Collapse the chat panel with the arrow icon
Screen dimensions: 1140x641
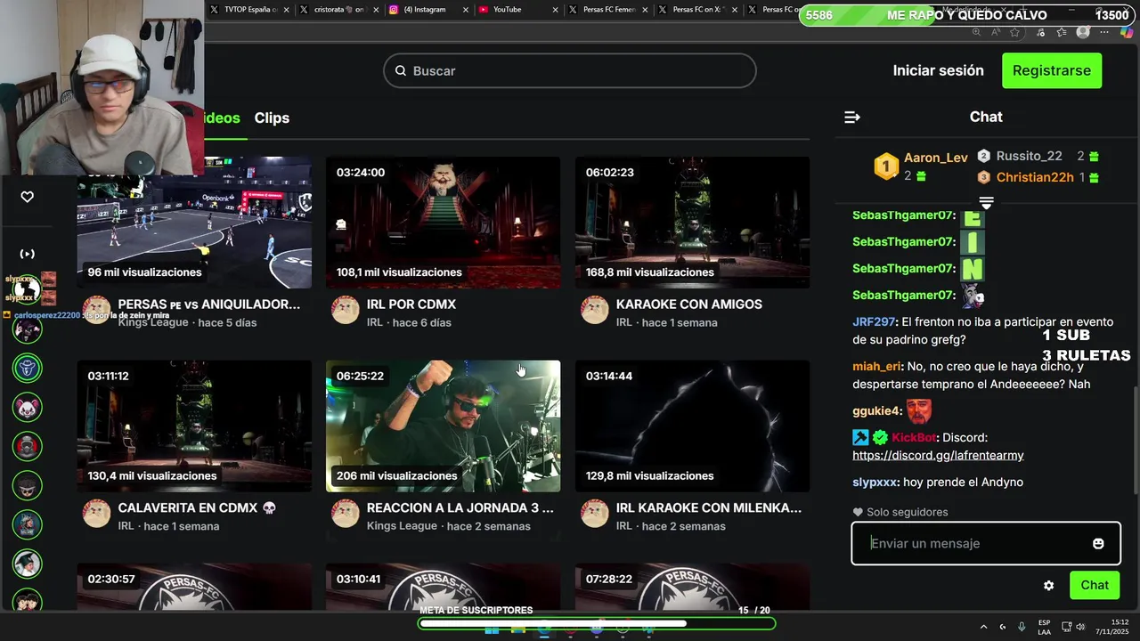coord(852,117)
